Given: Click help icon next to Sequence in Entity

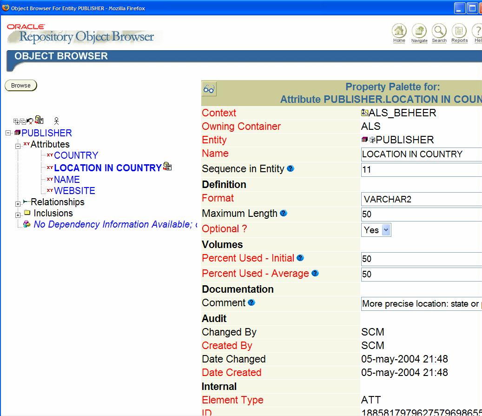Looking at the screenshot, I should pyautogui.click(x=291, y=168).
